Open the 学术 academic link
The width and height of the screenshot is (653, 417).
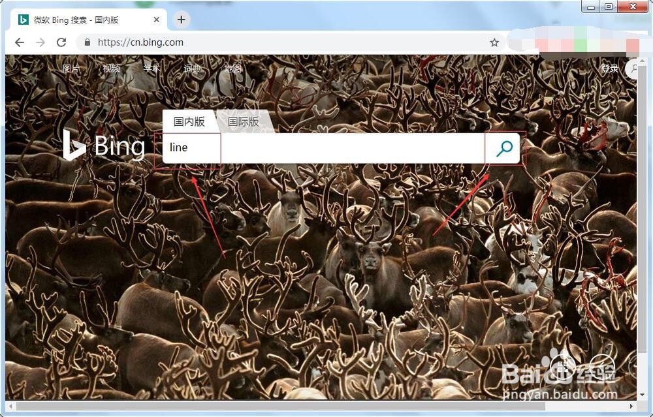[x=151, y=69]
